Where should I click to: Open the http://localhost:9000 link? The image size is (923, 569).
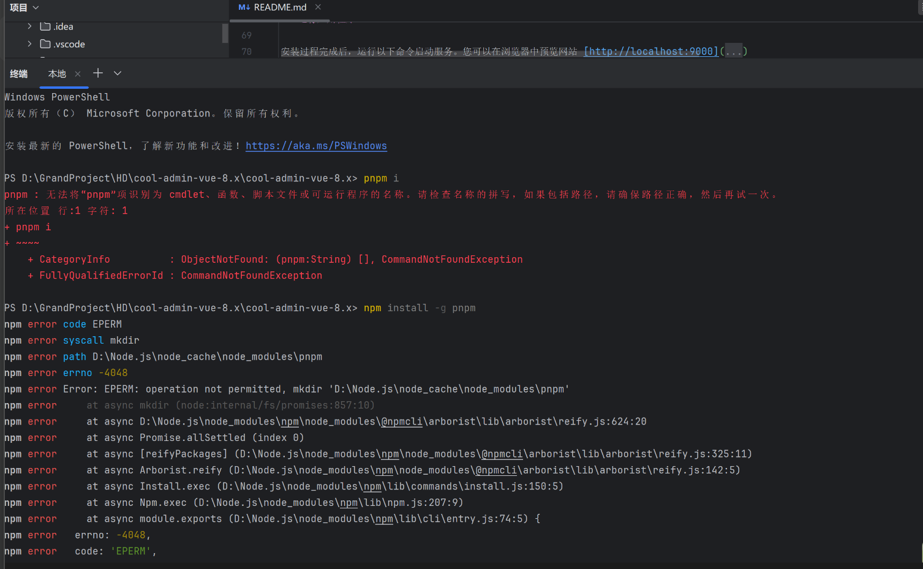(650, 51)
